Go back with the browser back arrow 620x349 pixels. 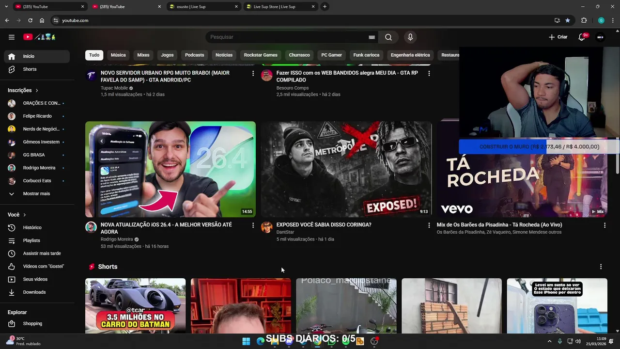pos(7,20)
